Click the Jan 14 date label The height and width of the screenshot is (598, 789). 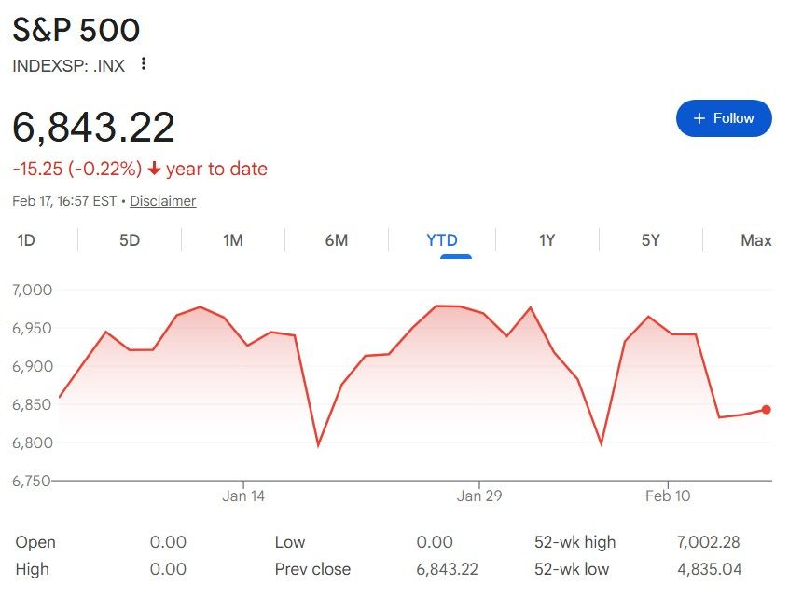(x=243, y=496)
